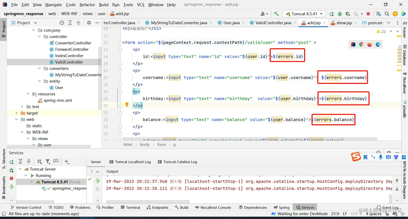Open preview in Edge browser icon

[378, 45]
